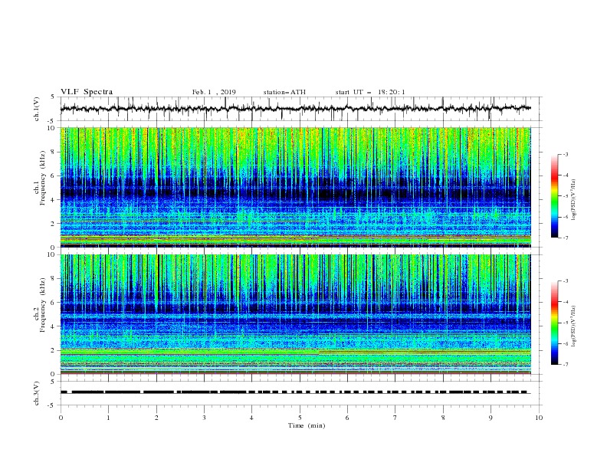This screenshot has height=469, width=607.
Task: Click the 'ch.3(V)' axis label
Action: point(37,393)
